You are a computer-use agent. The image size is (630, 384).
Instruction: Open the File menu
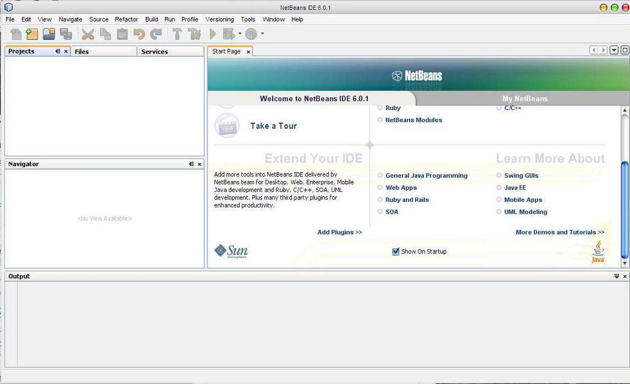[x=10, y=19]
